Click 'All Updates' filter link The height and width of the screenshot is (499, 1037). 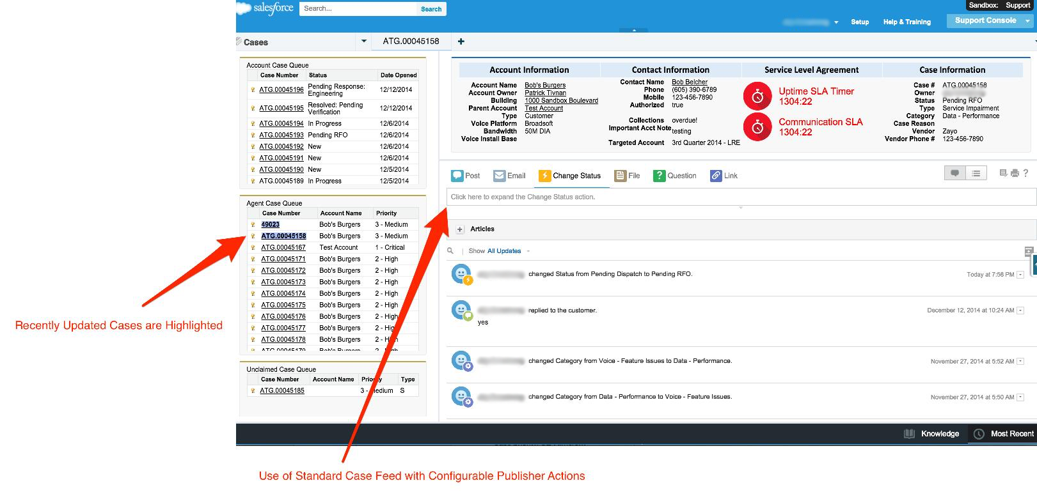[504, 251]
